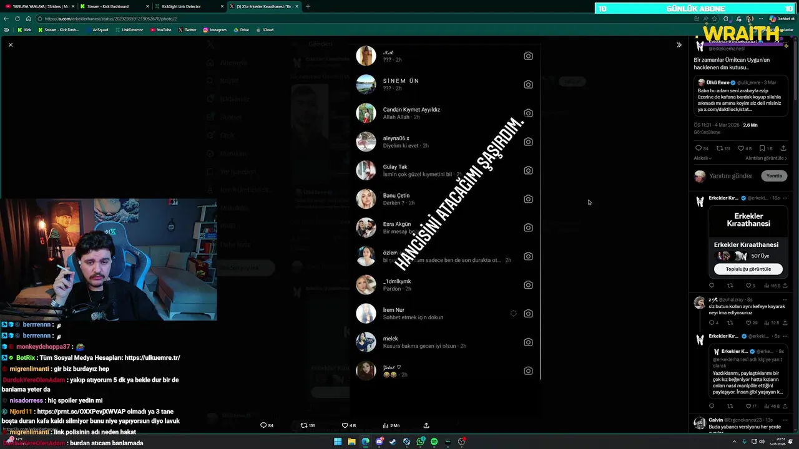Collapse the side panel with double-chevron icon
Image resolution: width=799 pixels, height=449 pixels.
coord(679,45)
